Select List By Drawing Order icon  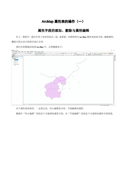13,57
